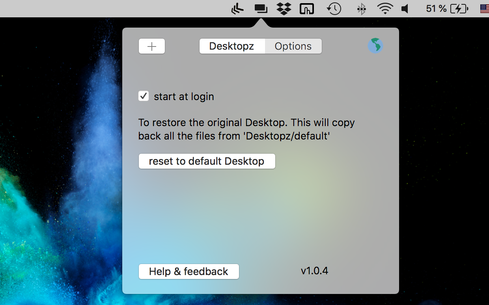Switch to the Options tab

click(293, 46)
